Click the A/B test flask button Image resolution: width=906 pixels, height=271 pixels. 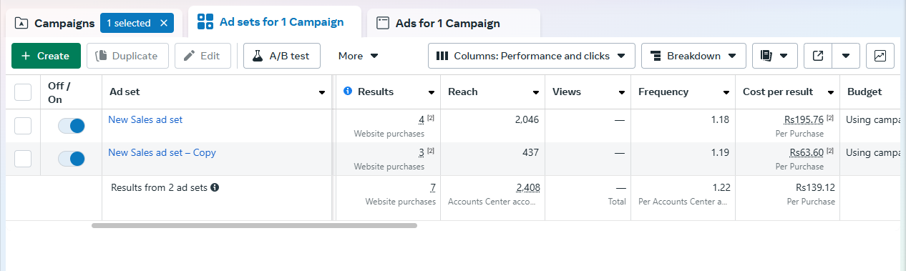[282, 56]
